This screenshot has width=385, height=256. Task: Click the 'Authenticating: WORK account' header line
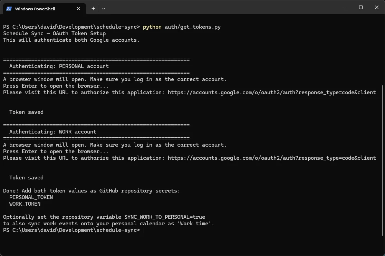tap(52, 131)
